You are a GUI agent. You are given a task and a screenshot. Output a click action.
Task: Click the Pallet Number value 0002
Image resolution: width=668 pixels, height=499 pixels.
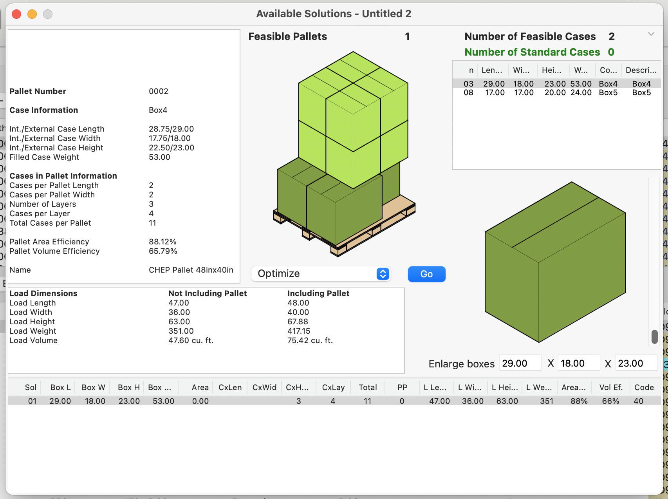point(159,91)
